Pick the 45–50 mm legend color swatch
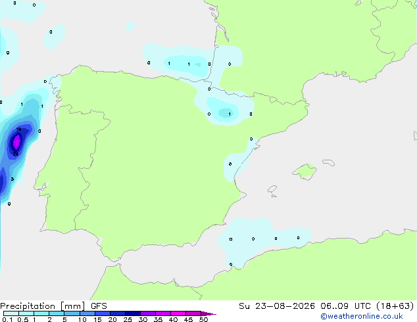The image size is (417, 322). (x=193, y=313)
